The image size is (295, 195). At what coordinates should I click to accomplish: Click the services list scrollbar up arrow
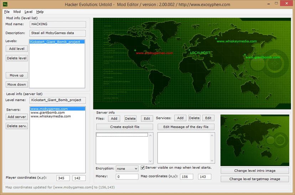[x=212, y=136]
